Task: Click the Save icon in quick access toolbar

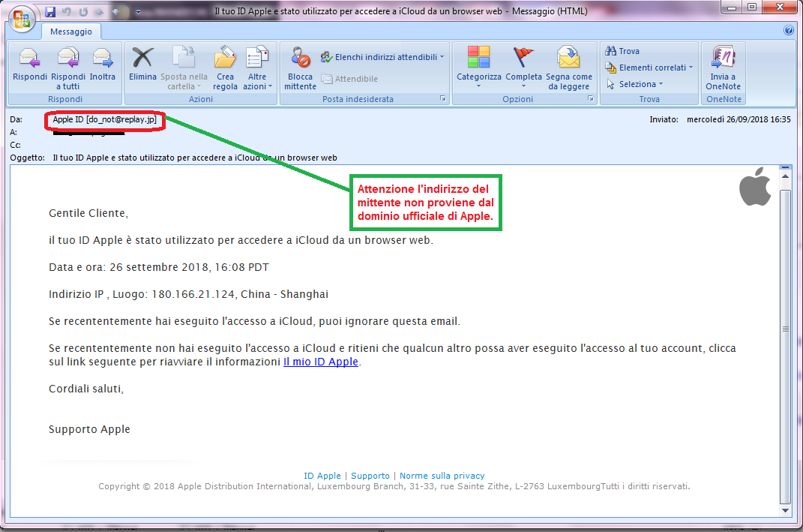Action: point(50,11)
